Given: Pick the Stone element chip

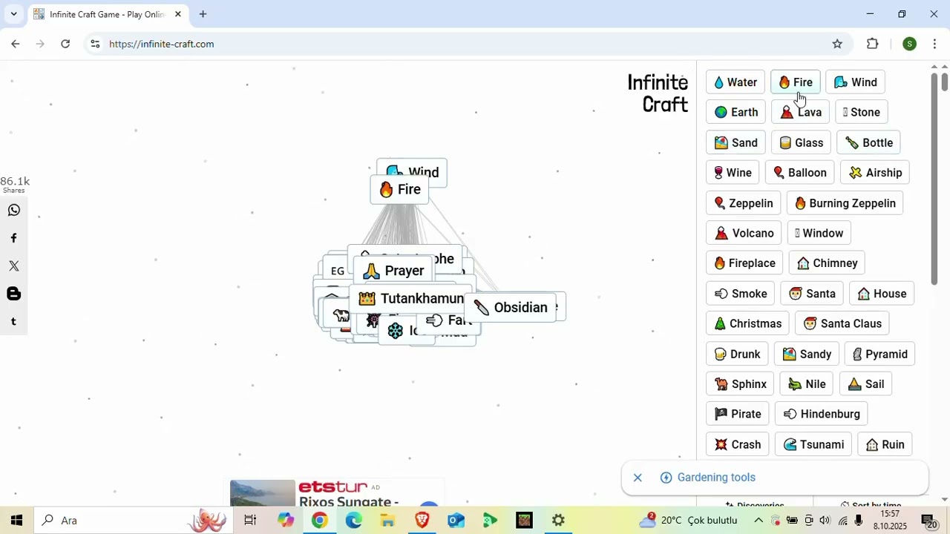Looking at the screenshot, I should 861,113.
